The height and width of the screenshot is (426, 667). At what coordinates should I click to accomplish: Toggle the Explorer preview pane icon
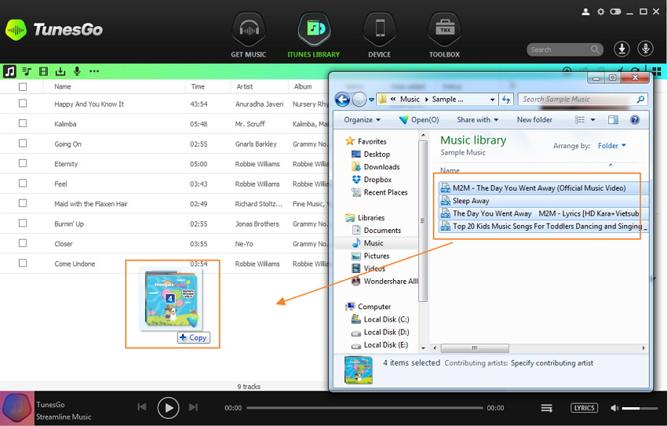click(x=613, y=120)
